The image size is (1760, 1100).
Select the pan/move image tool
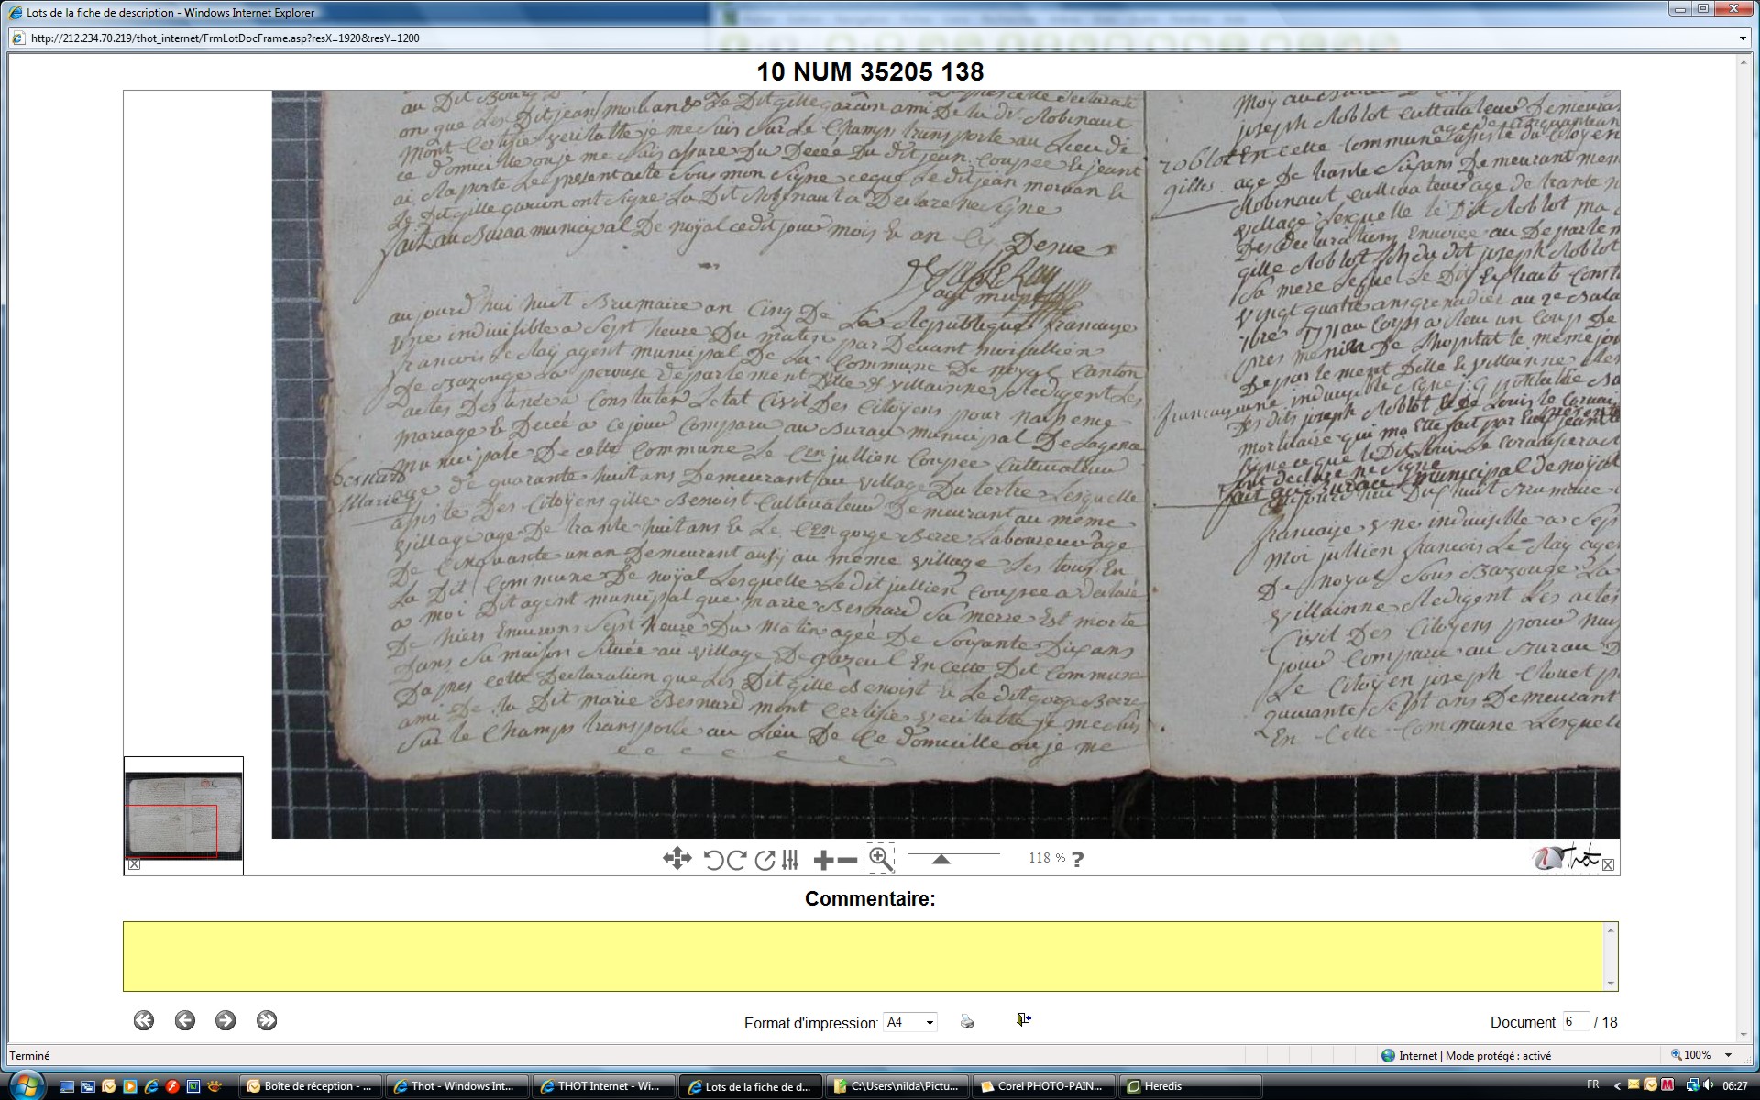[x=676, y=859]
